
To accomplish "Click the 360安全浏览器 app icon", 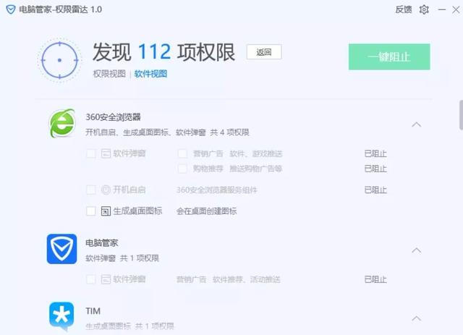I will pyautogui.click(x=61, y=124).
